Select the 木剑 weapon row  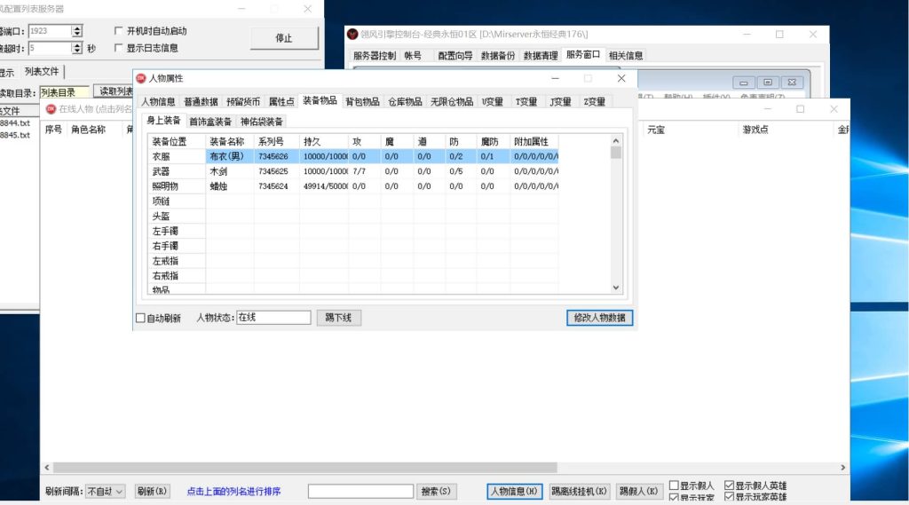tap(353, 171)
